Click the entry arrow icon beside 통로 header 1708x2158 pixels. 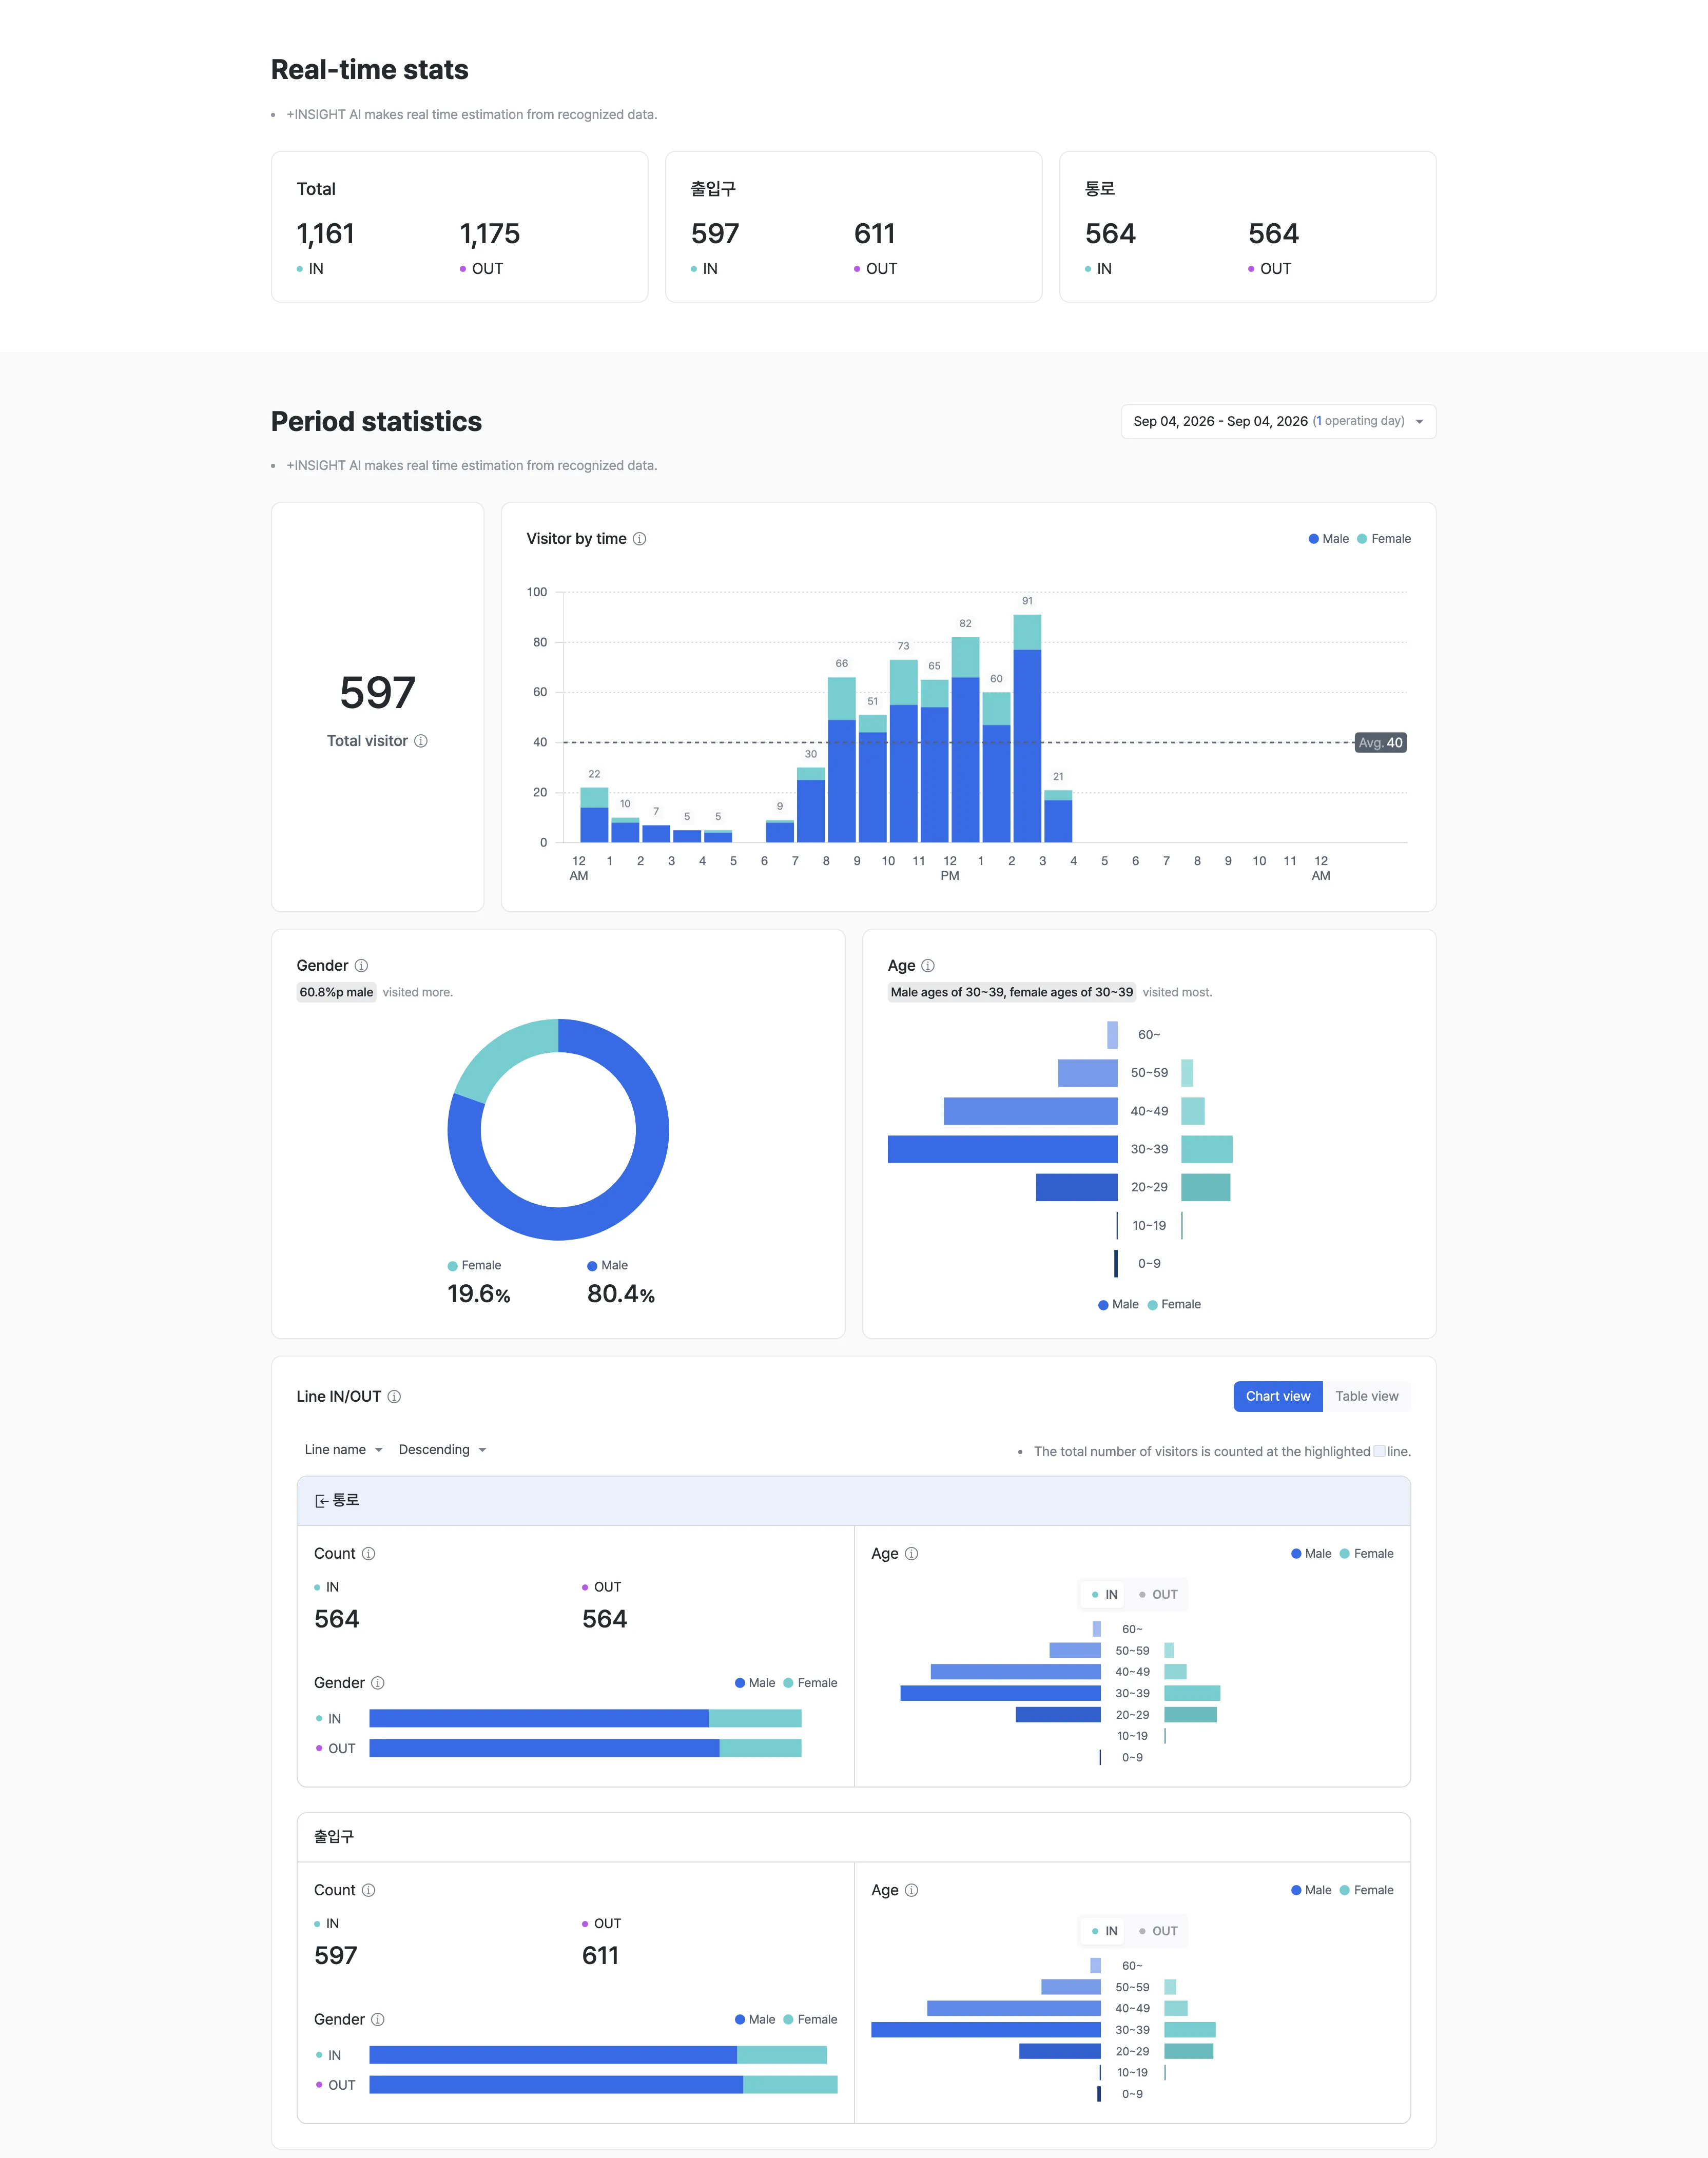click(x=321, y=1500)
